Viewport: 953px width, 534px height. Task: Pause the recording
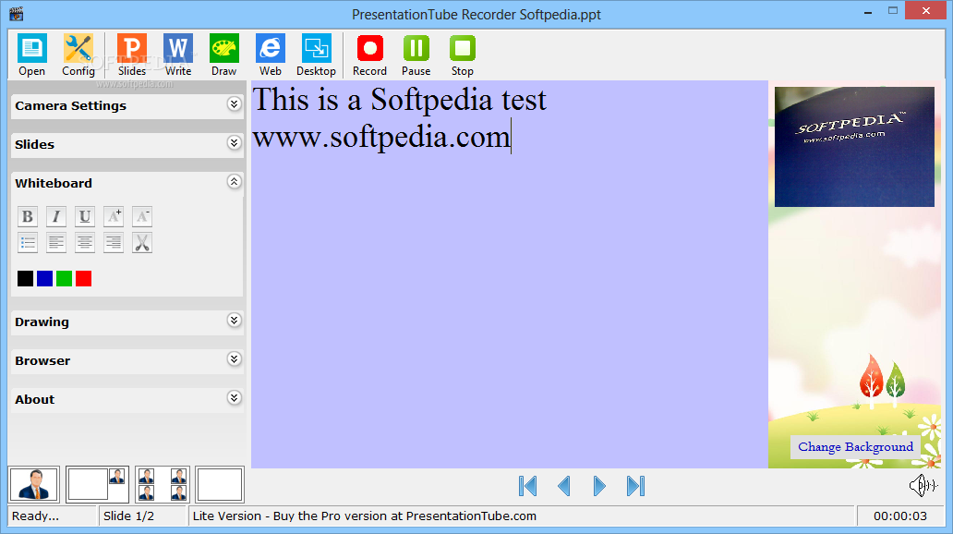(416, 55)
